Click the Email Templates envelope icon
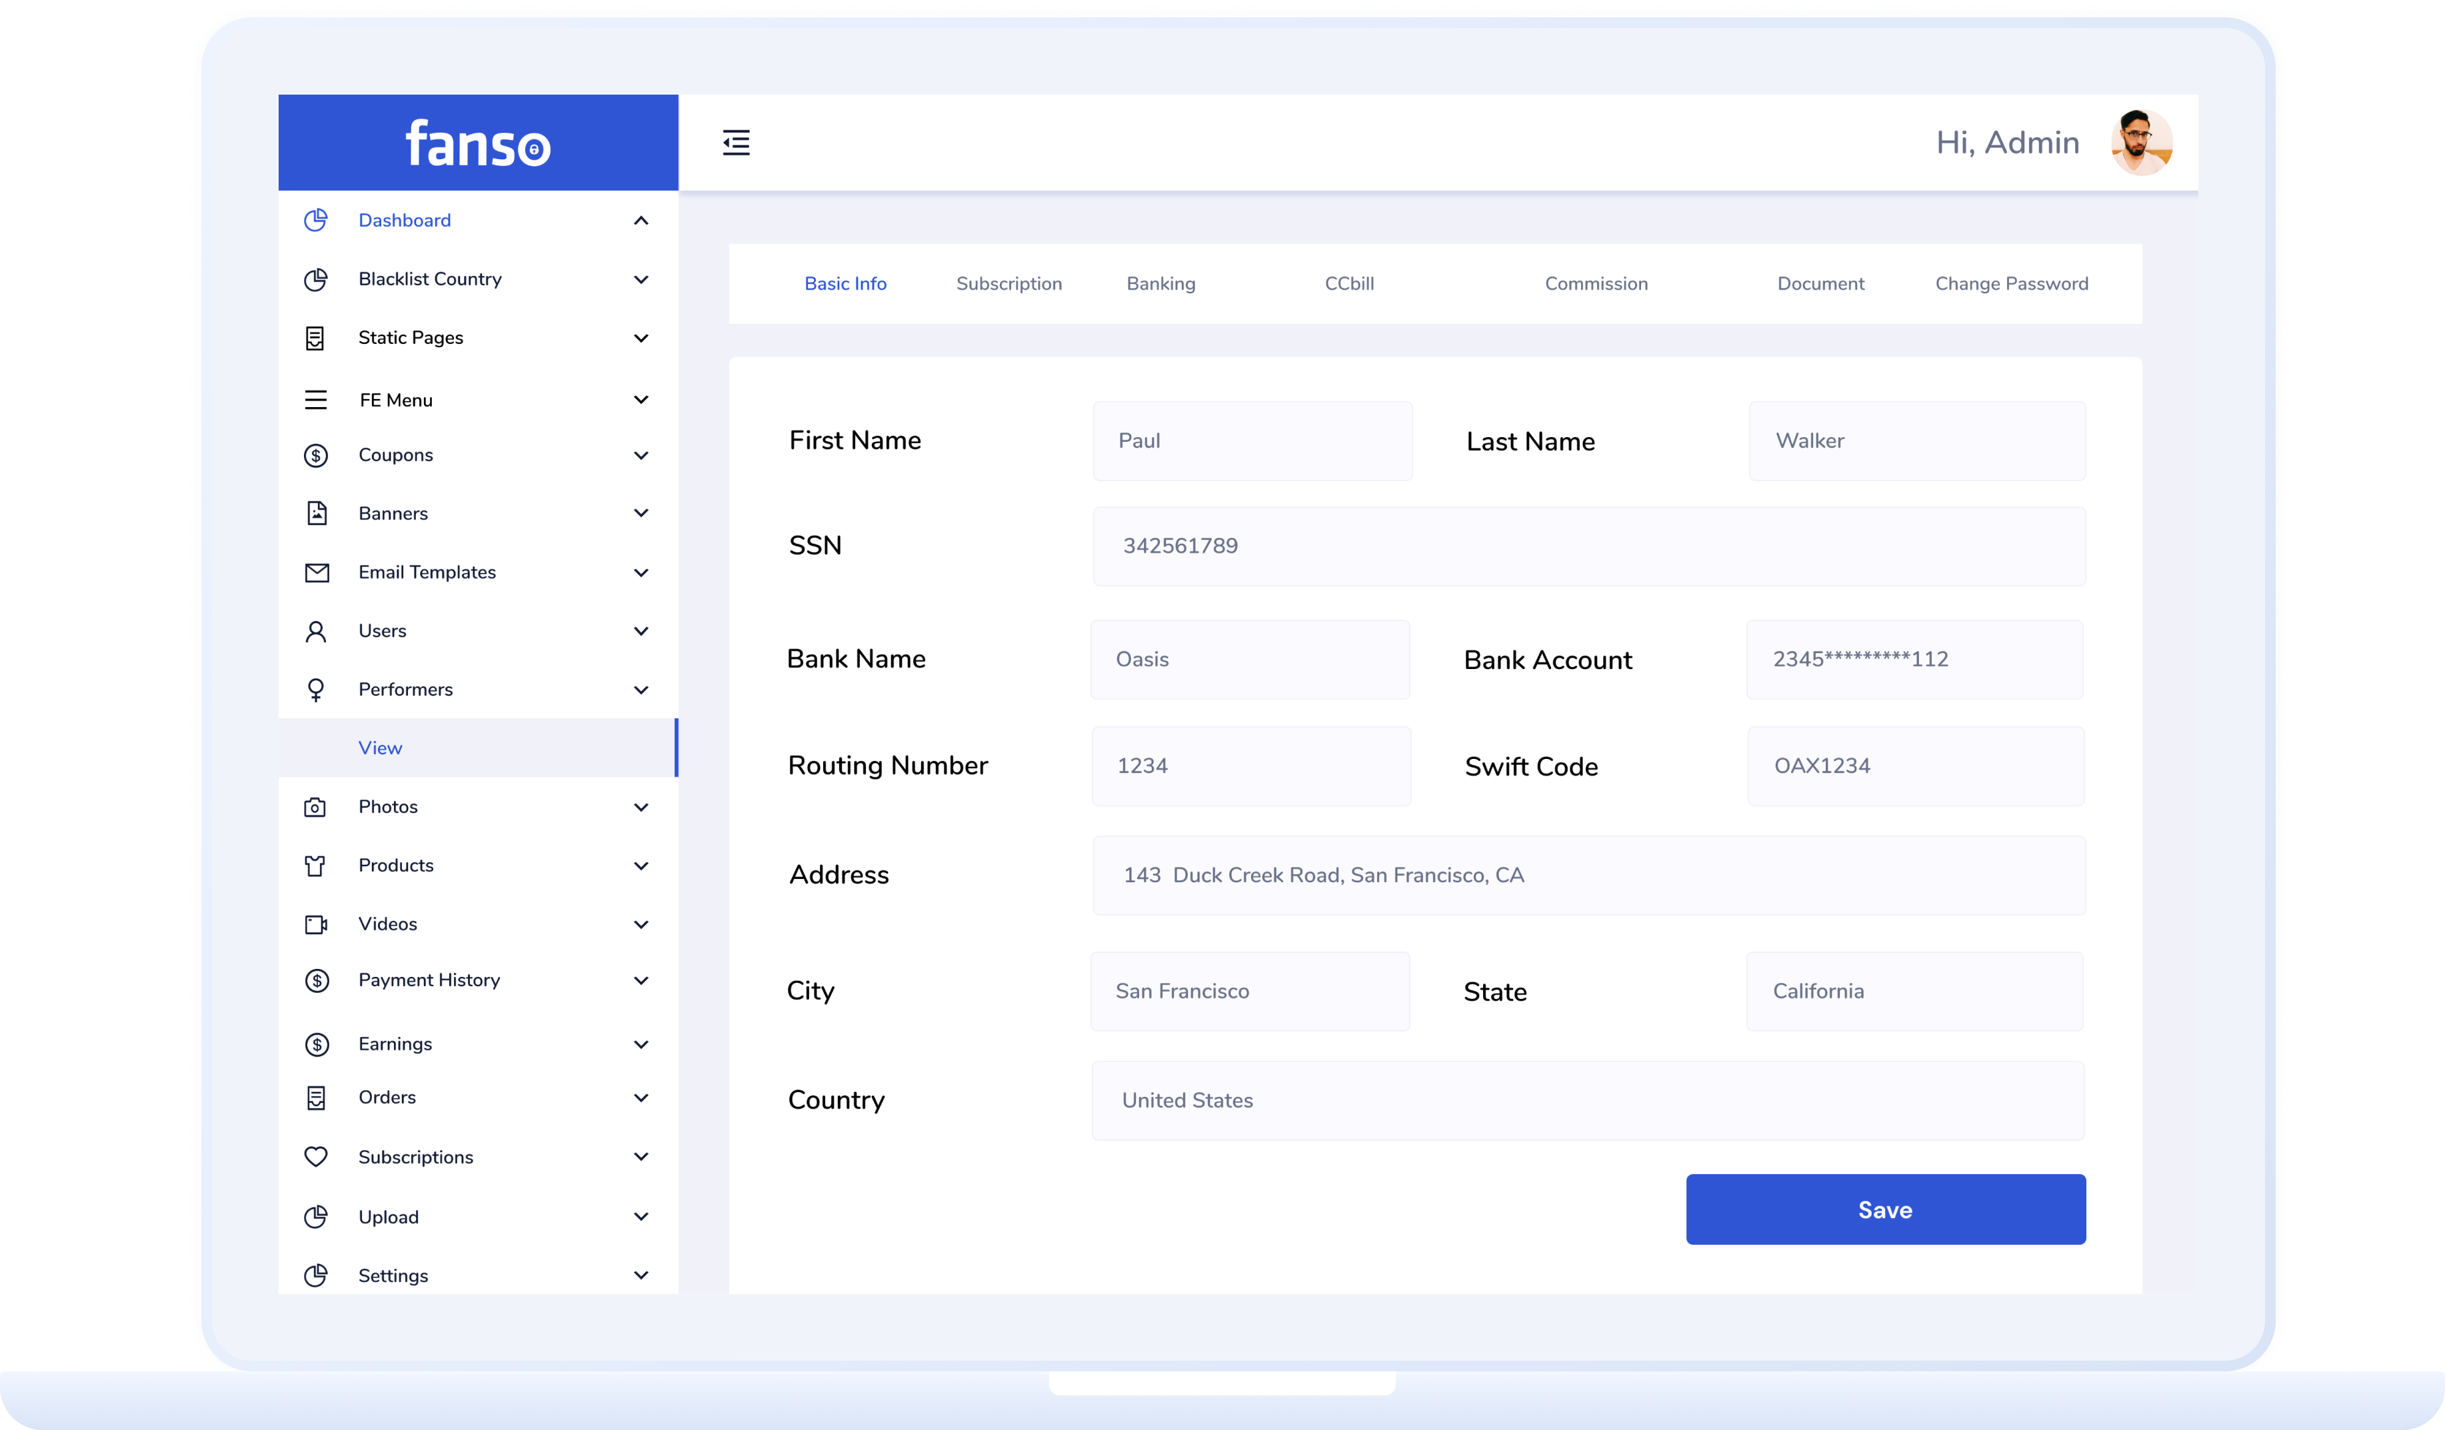 click(317, 572)
